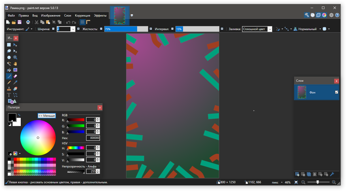
Task: Open the antialiasing mode dropdown
Action: pos(279,29)
